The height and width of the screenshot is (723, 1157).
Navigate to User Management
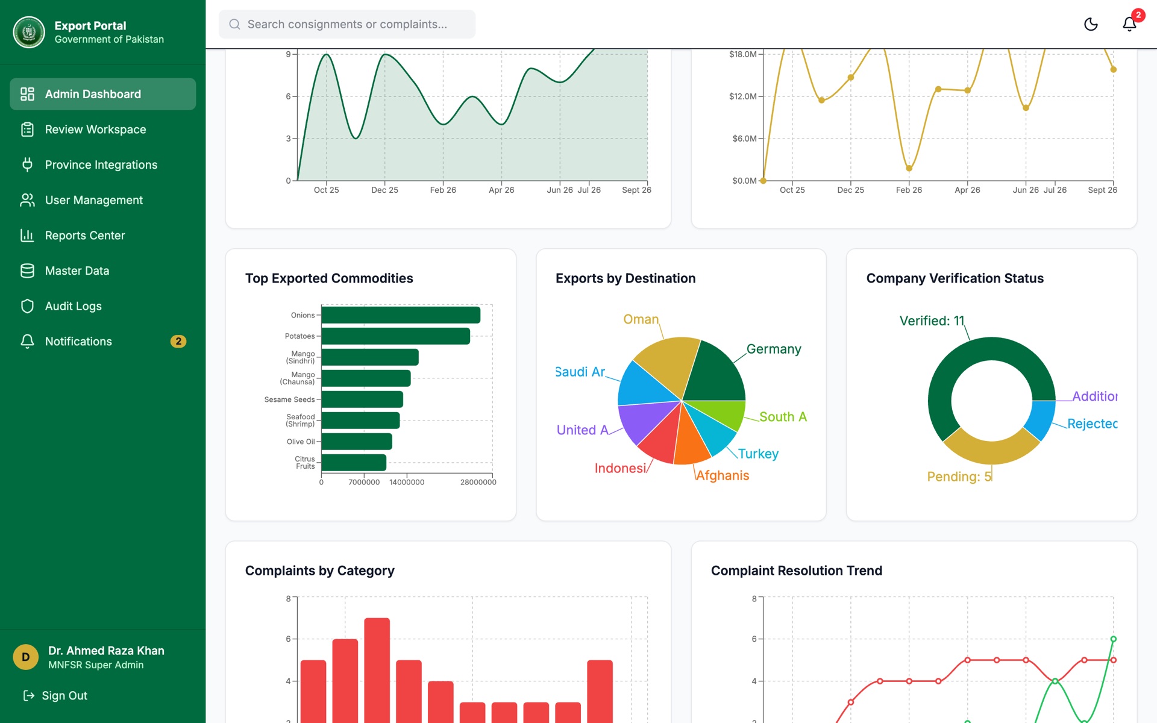(x=102, y=200)
